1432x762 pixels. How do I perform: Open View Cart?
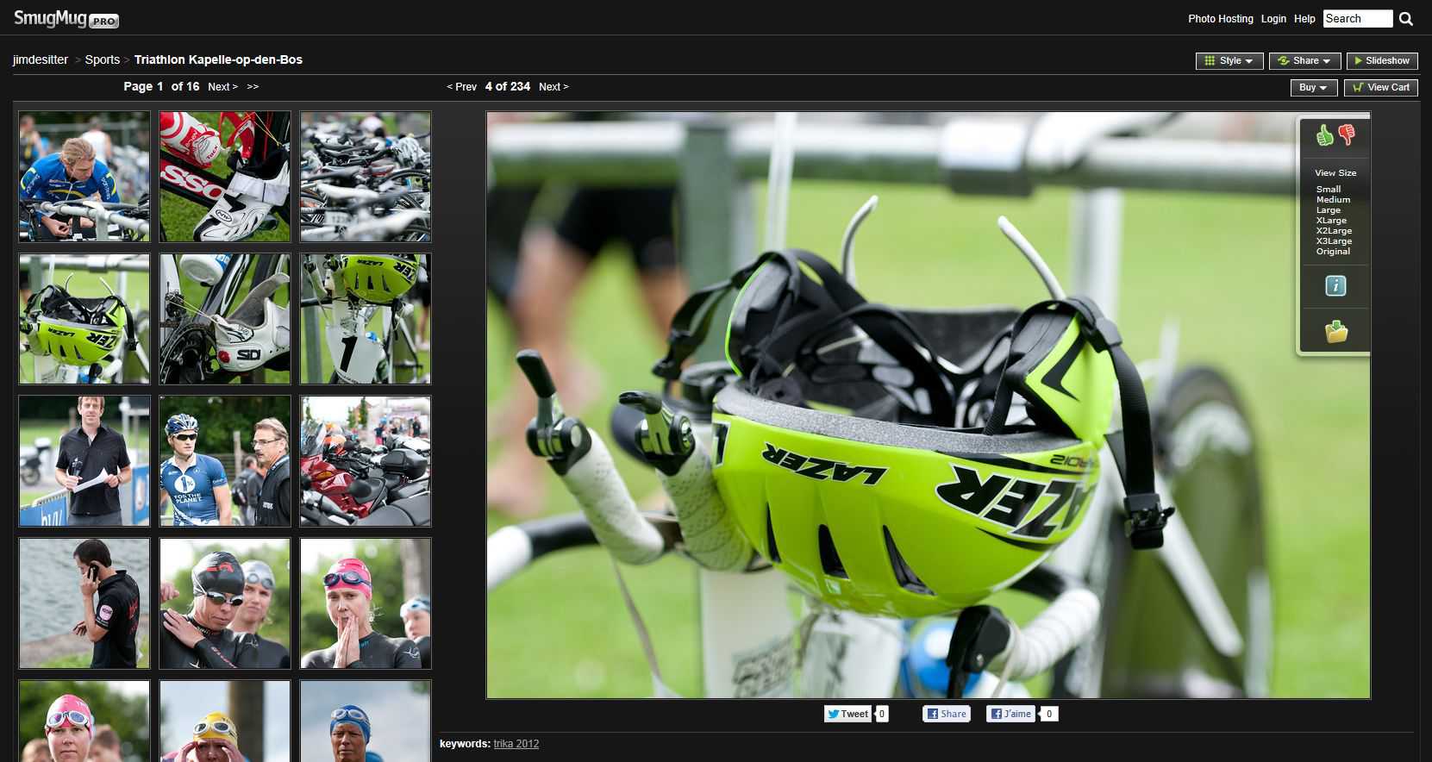[1381, 87]
